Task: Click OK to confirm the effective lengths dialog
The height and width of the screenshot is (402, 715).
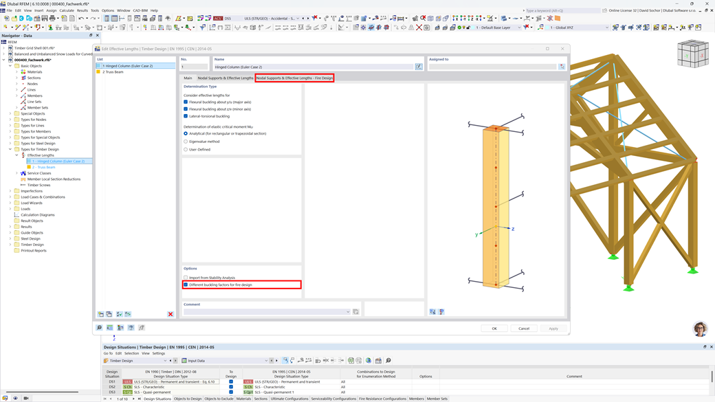Action: tap(494, 328)
